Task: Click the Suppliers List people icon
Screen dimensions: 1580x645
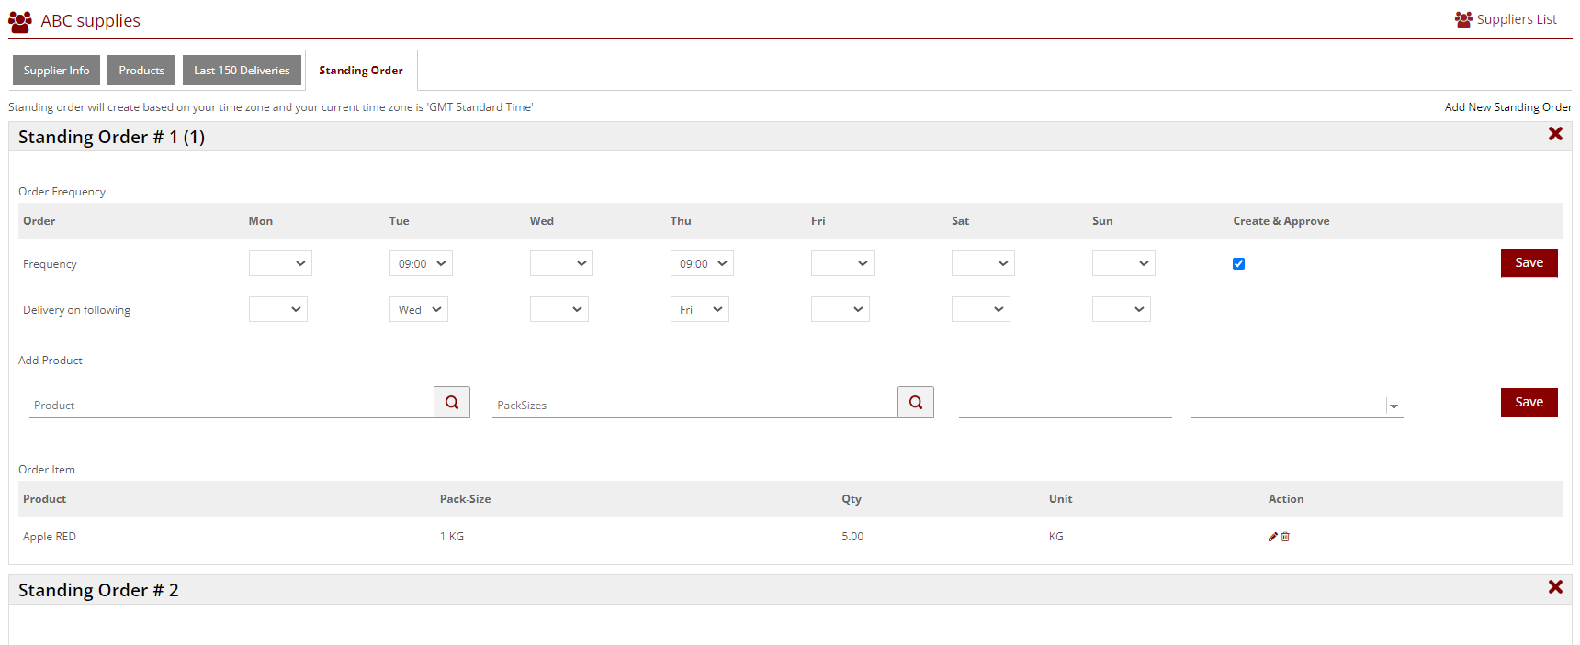Action: pos(1463,19)
